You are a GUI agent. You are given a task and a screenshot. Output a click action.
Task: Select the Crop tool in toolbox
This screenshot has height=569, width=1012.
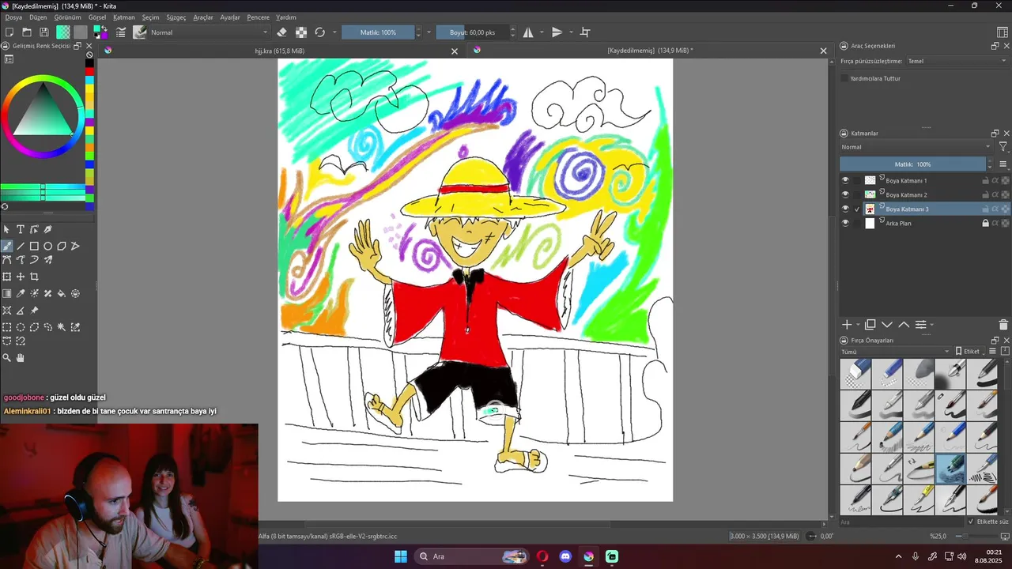coord(34,277)
